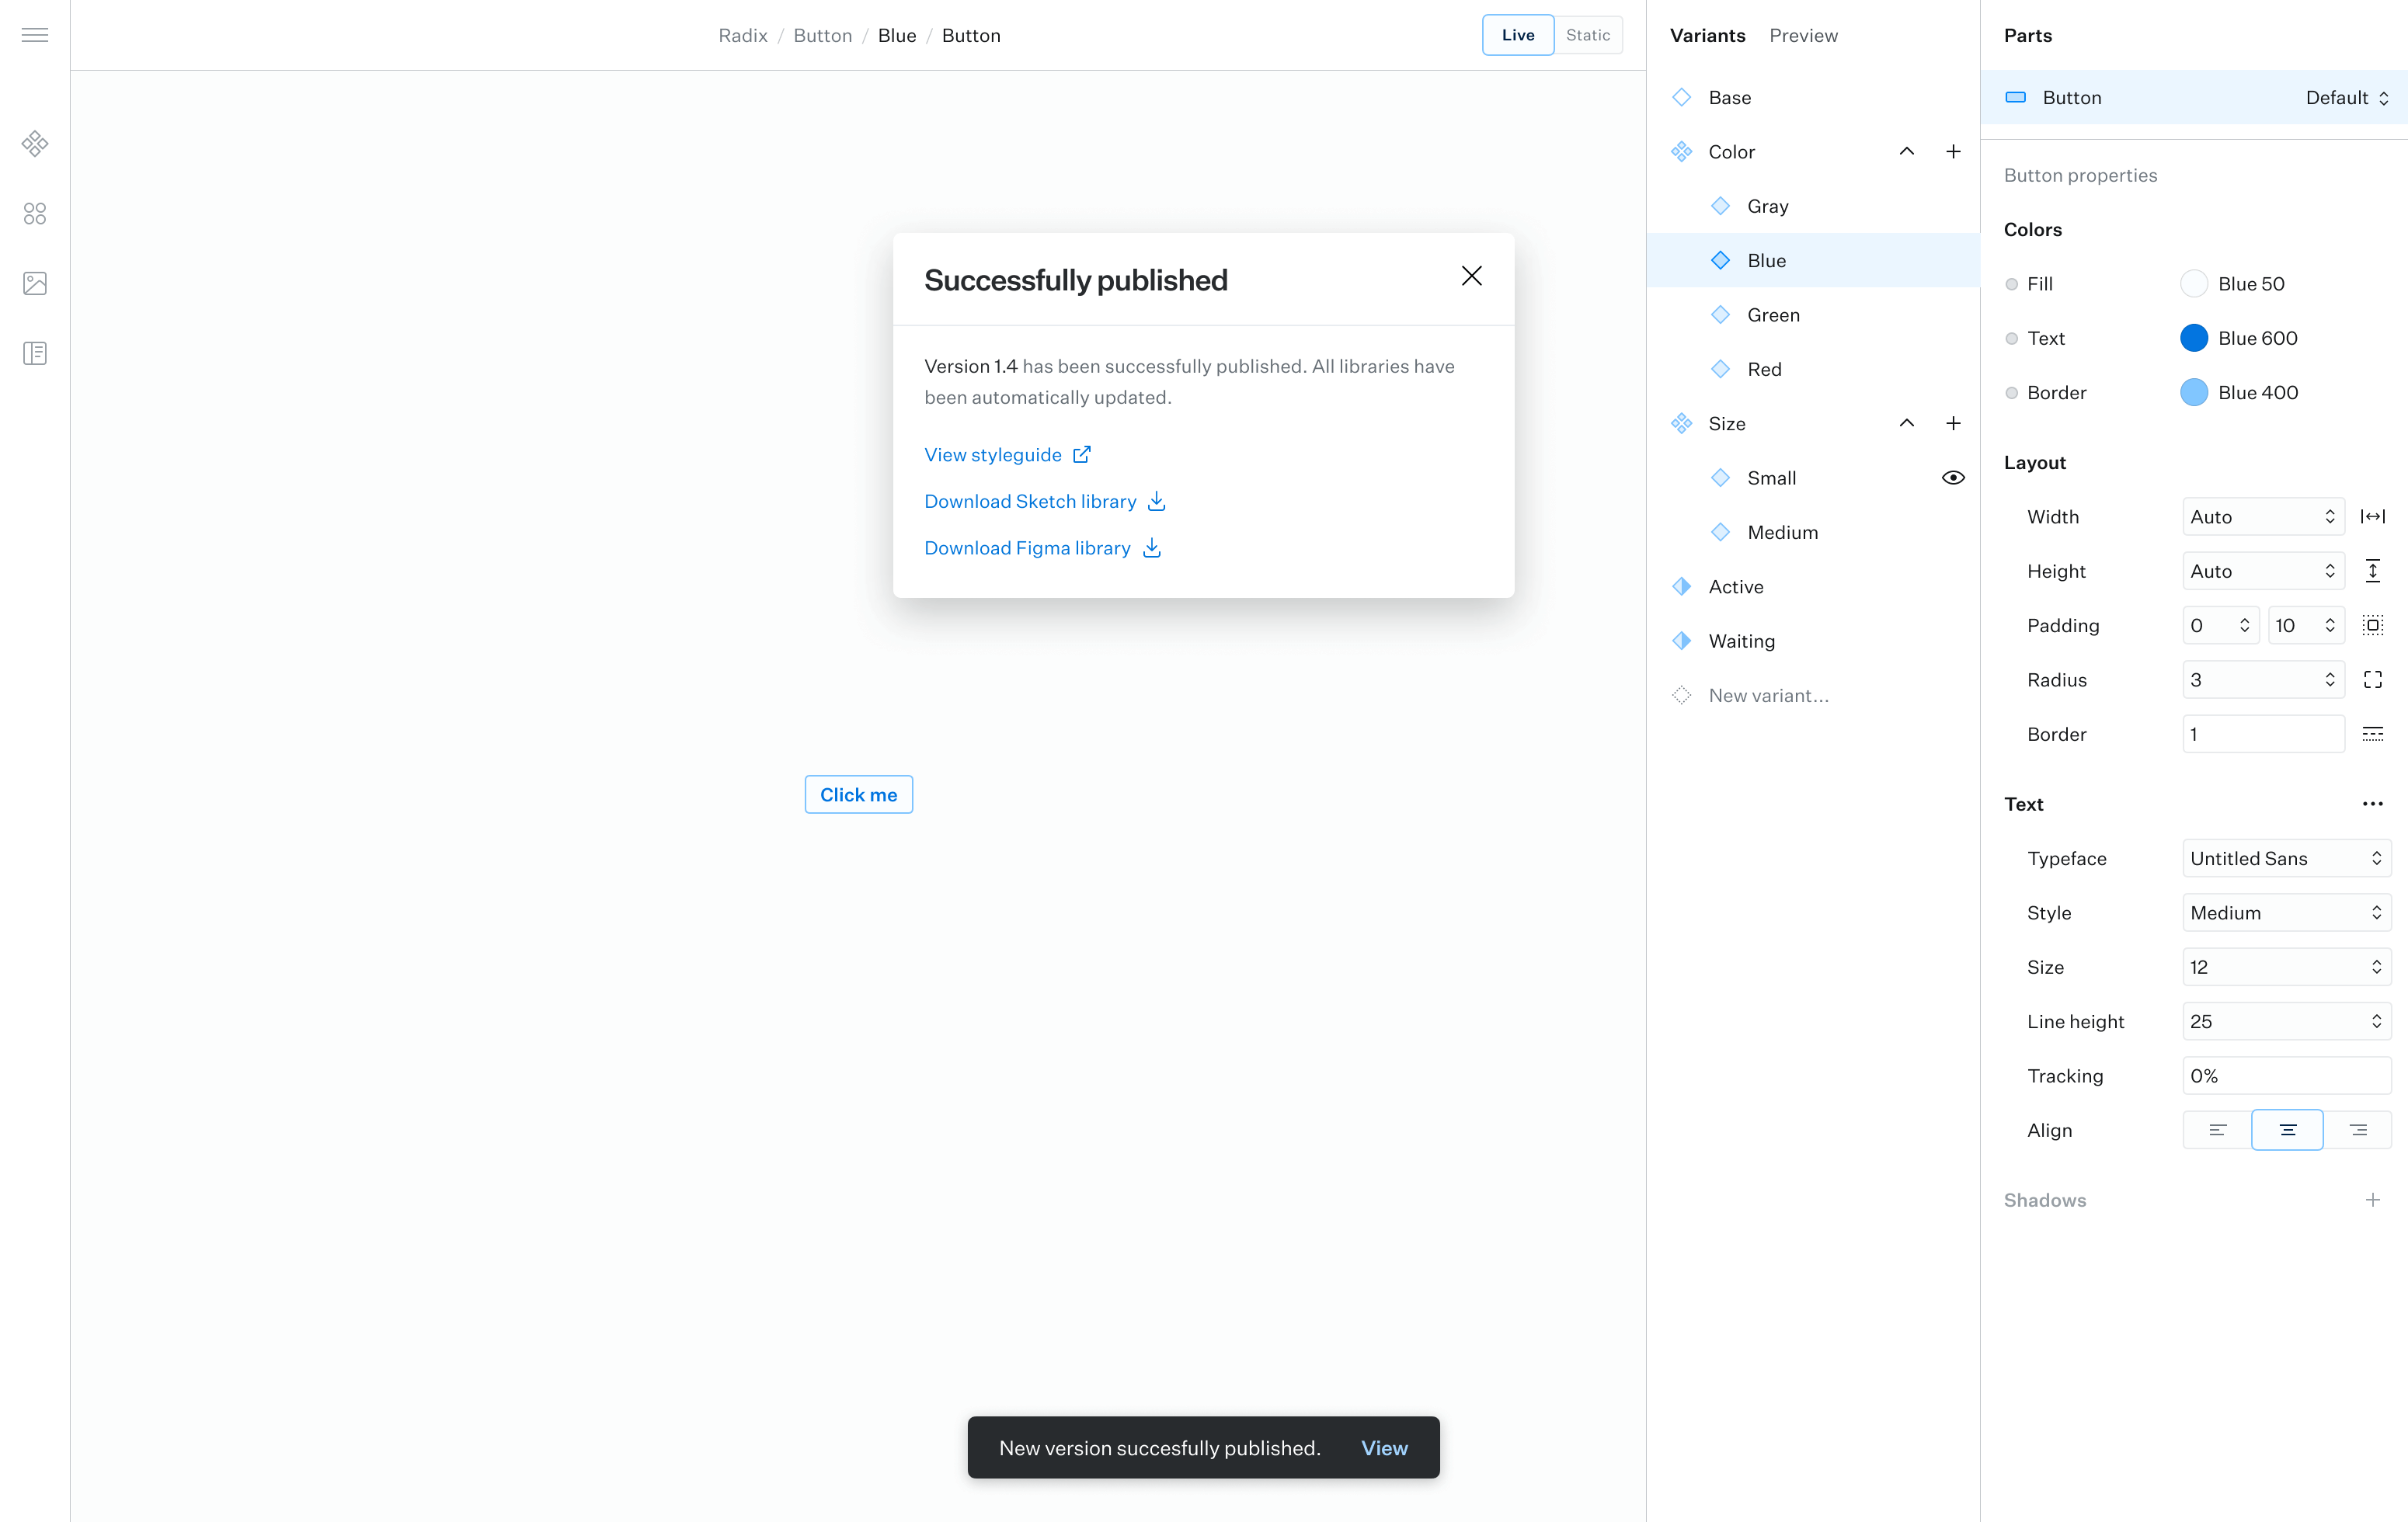Open the images sidebar icon

[35, 284]
